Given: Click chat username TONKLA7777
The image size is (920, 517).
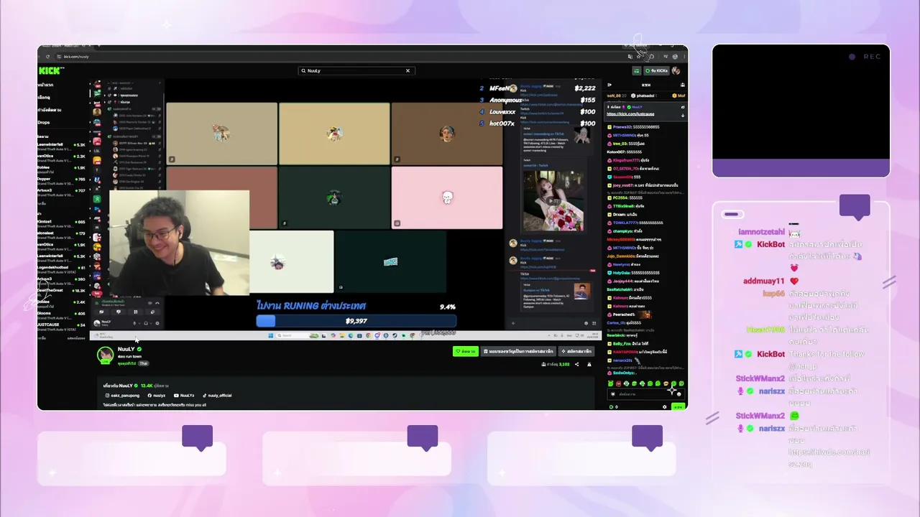Looking at the screenshot, I should point(625,223).
